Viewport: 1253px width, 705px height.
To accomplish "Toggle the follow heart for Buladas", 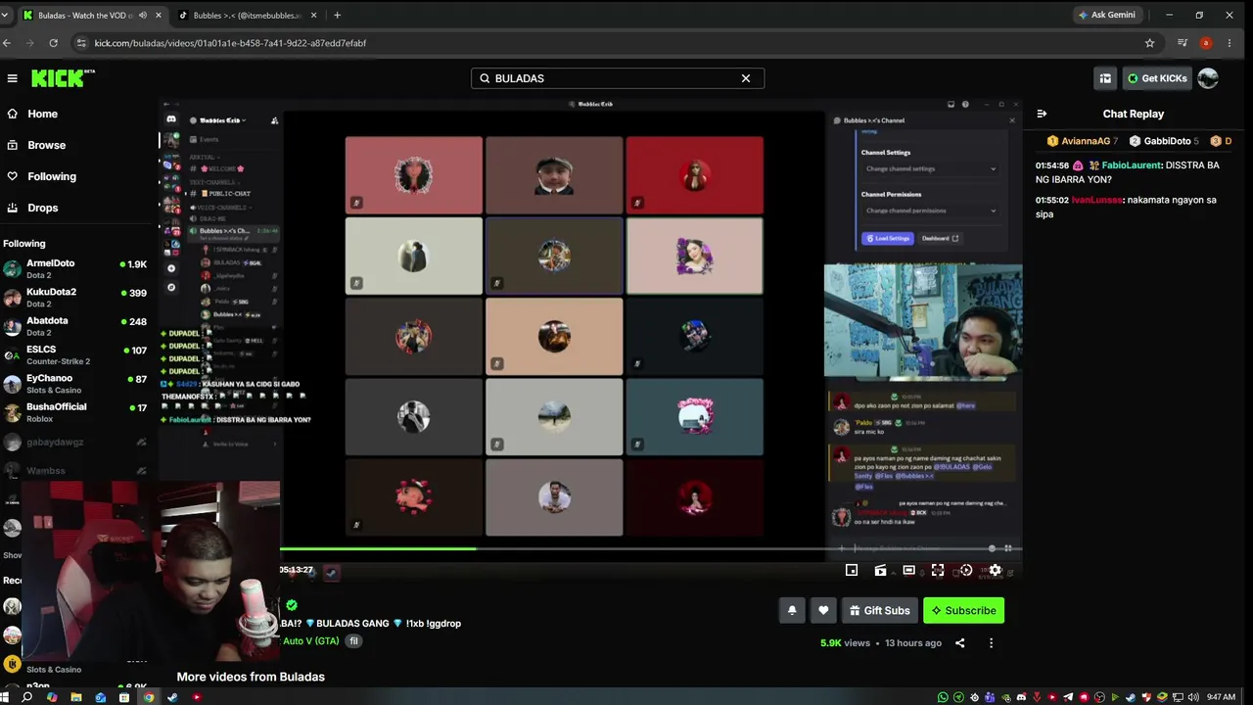I will 823,610.
